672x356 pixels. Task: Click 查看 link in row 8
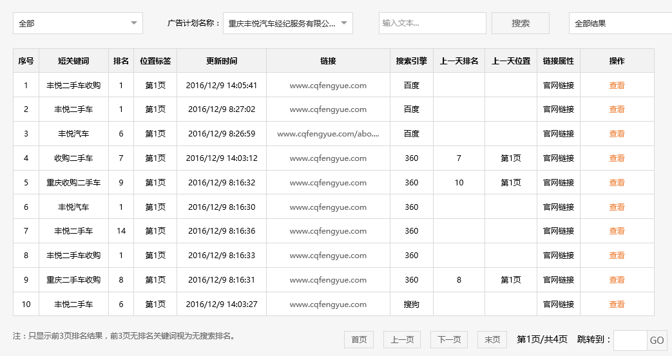pos(617,256)
